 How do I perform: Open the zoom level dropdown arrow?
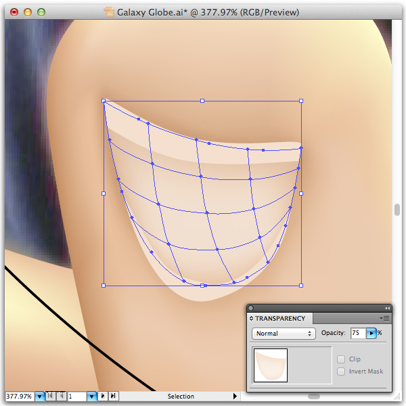click(x=40, y=397)
